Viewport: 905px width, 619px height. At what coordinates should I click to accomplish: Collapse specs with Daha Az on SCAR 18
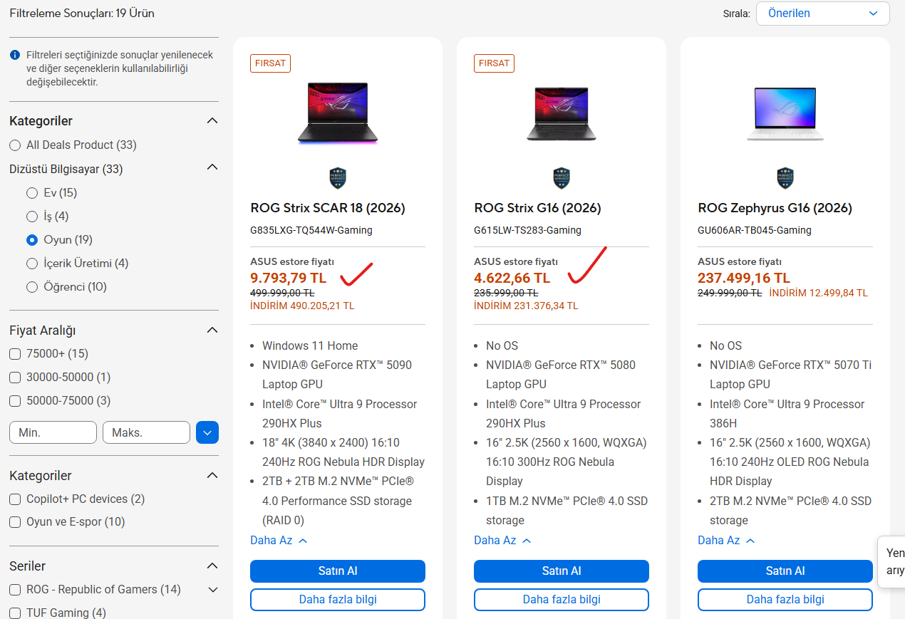[279, 540]
